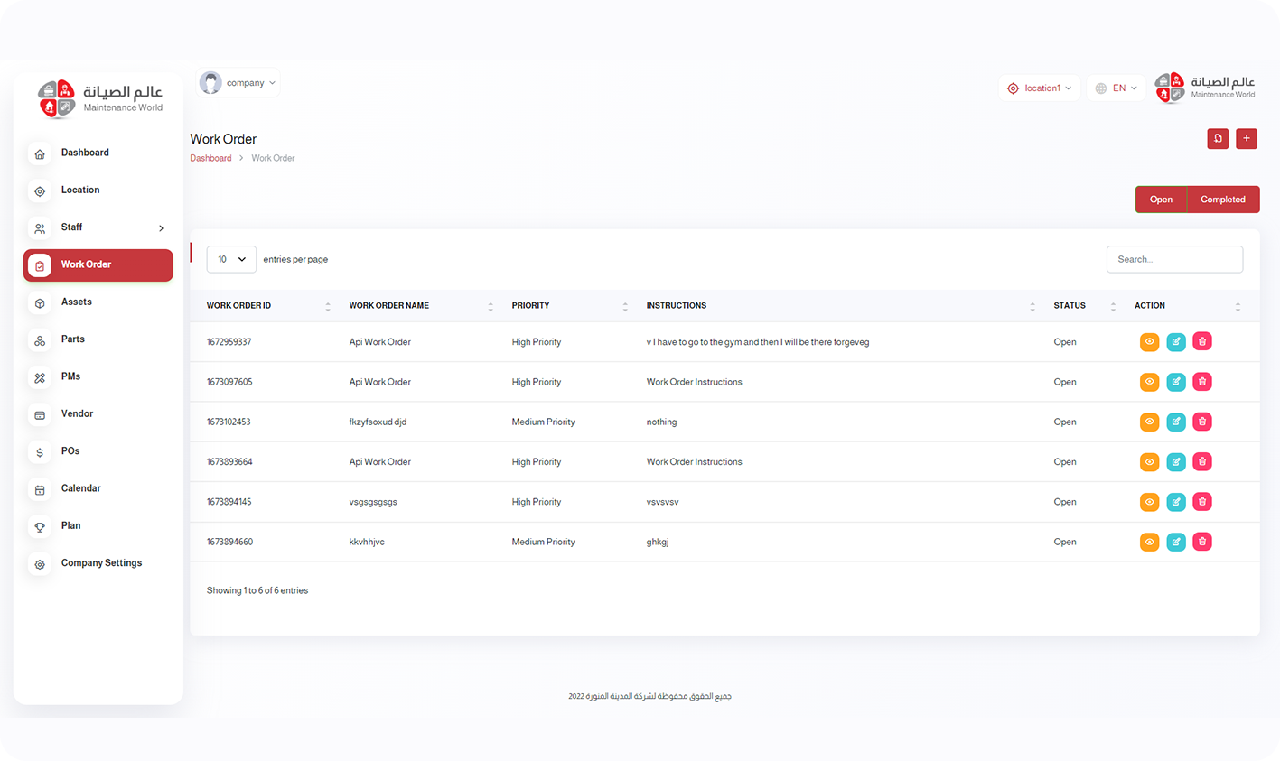Go to Calendar in the sidebar

(80, 488)
